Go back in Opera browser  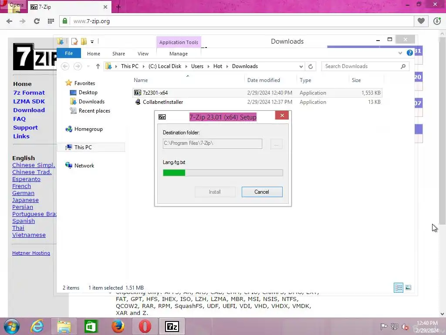pos(10,21)
